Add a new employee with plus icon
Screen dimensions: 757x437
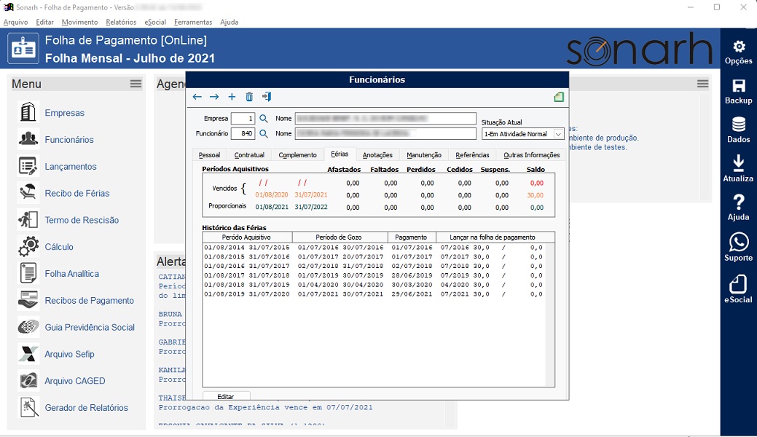232,97
